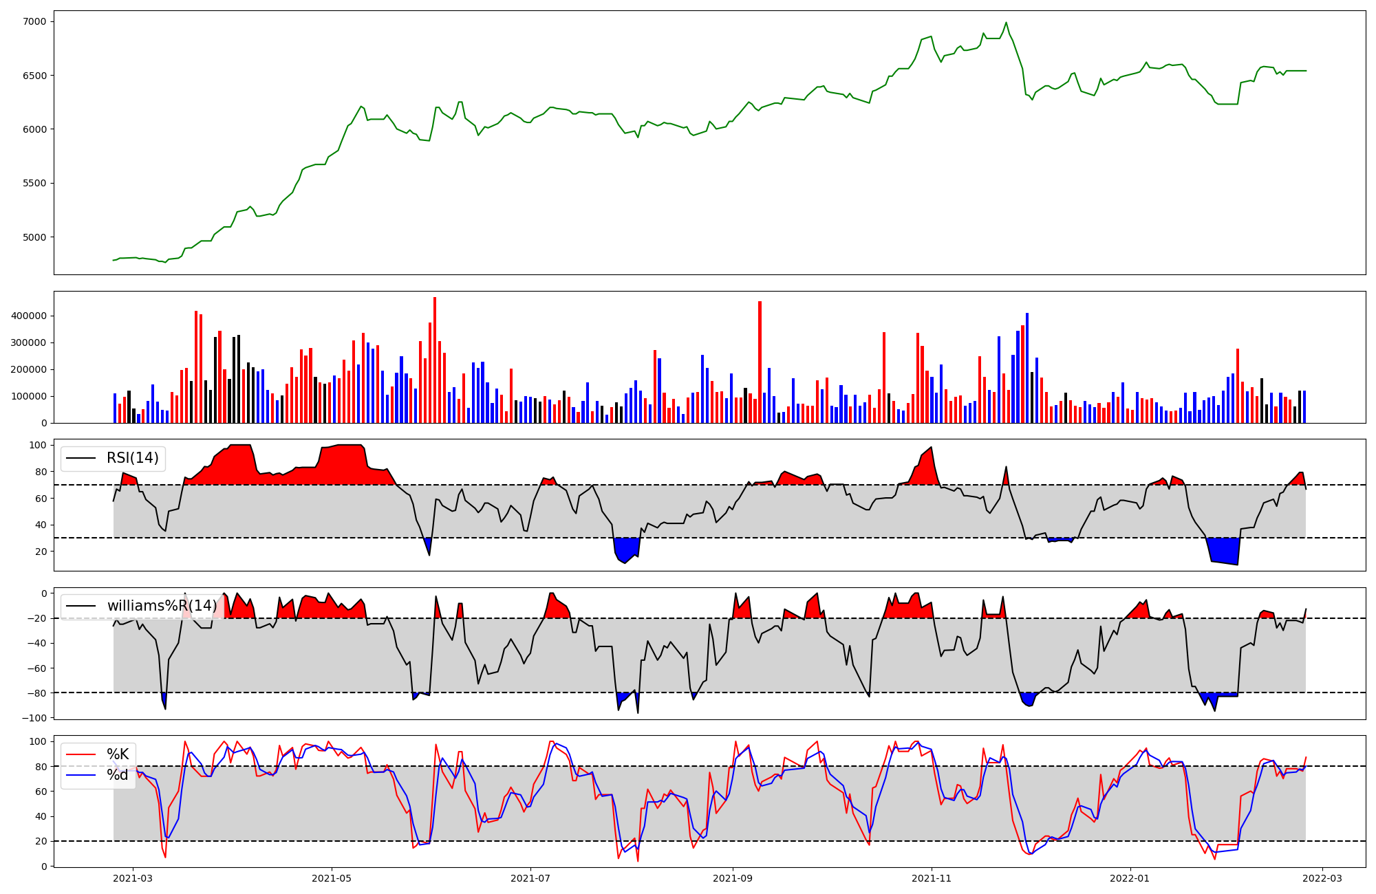Viewport: 1376px width, 894px height.
Task: Click the RSI(14) legend label
Action: pyautogui.click(x=132, y=458)
